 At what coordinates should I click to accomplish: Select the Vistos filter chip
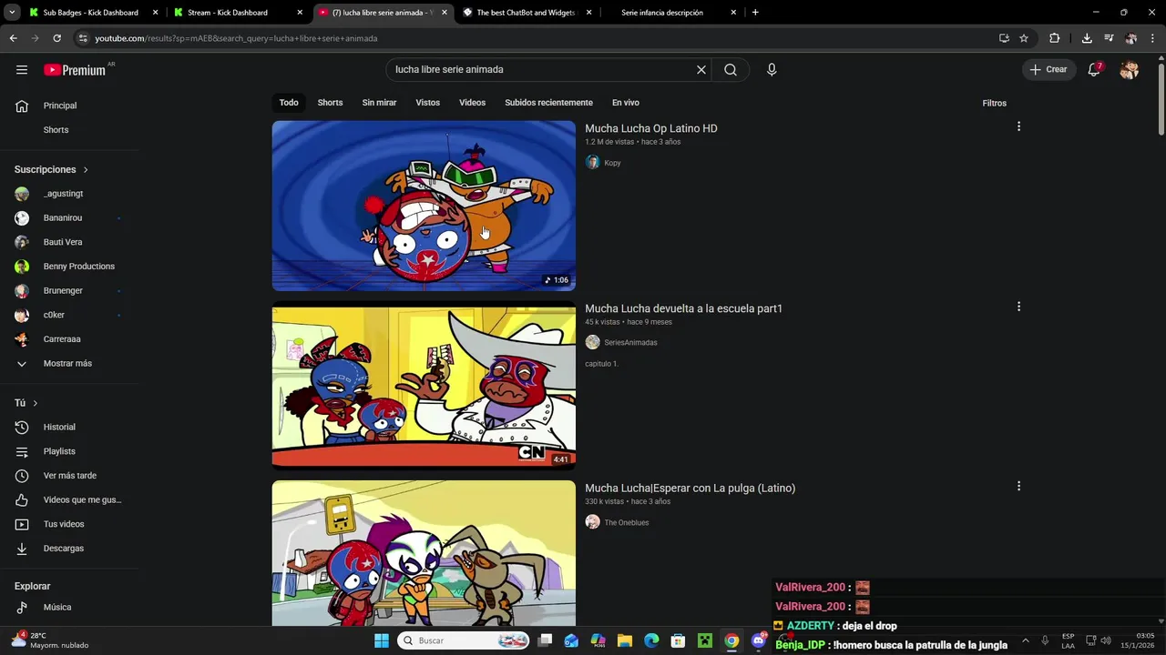coord(428,103)
